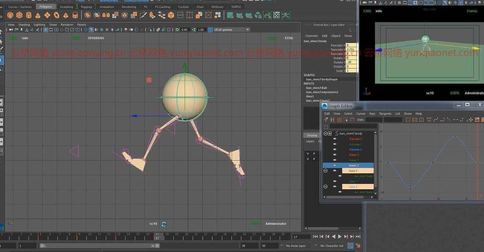Viewport: 484px width, 252px height.
Task: Play the animation forwards
Action: coord(340,236)
